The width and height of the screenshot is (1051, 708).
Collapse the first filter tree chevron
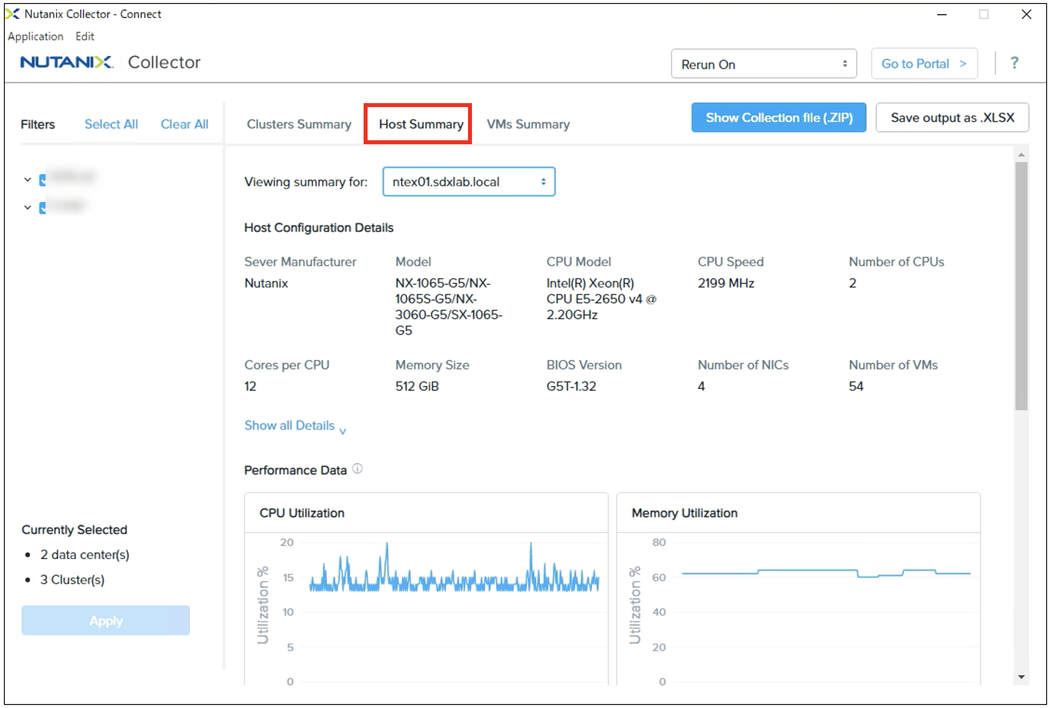coord(27,180)
